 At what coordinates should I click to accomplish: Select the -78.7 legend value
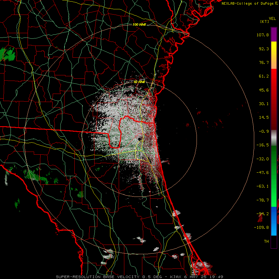pyautogui.click(x=263, y=200)
